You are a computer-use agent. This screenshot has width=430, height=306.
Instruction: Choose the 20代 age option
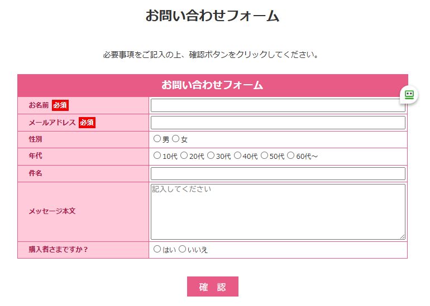[184, 156]
